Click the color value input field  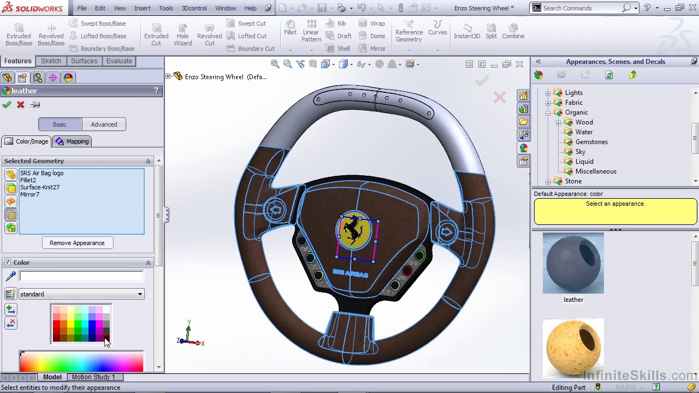[x=81, y=277]
